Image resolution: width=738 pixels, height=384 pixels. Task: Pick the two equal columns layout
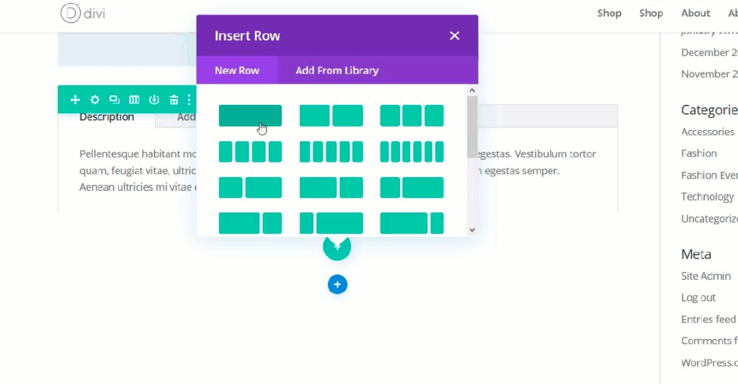[331, 115]
